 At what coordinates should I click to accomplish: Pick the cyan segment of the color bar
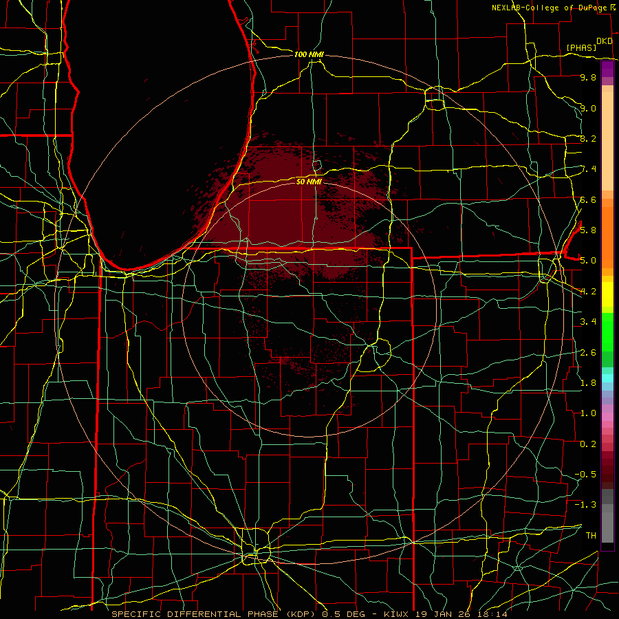pyautogui.click(x=607, y=378)
